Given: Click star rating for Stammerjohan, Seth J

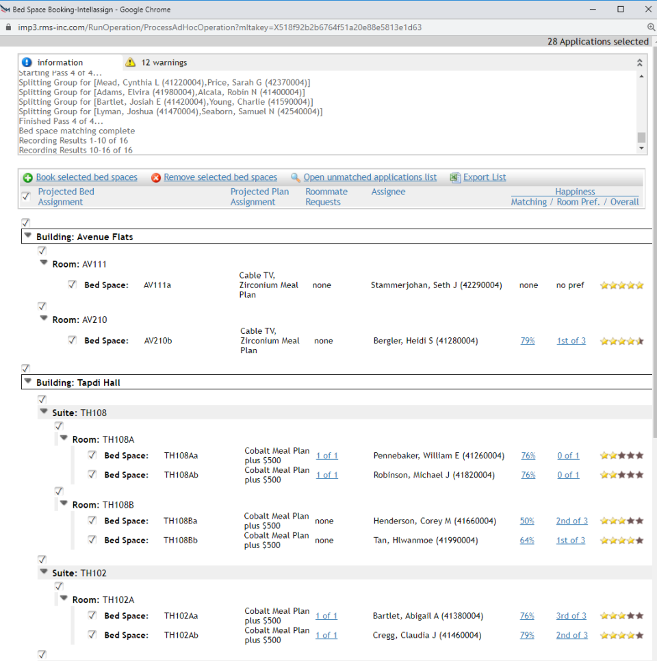Looking at the screenshot, I should click(x=622, y=285).
